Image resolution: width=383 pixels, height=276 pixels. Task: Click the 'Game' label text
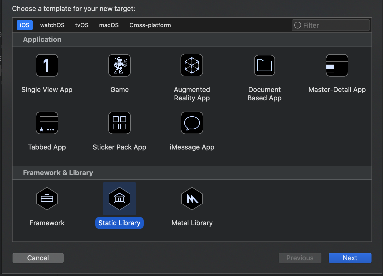119,90
